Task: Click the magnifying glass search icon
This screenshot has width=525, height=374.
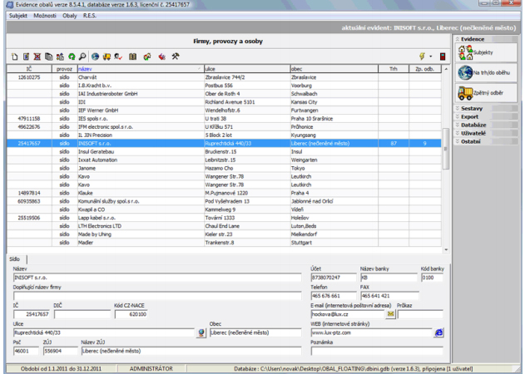Action: click(82, 57)
